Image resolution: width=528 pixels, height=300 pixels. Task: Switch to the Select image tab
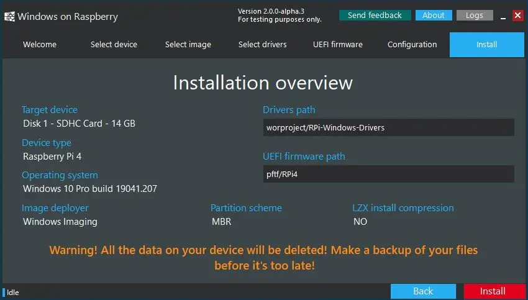[x=188, y=45]
